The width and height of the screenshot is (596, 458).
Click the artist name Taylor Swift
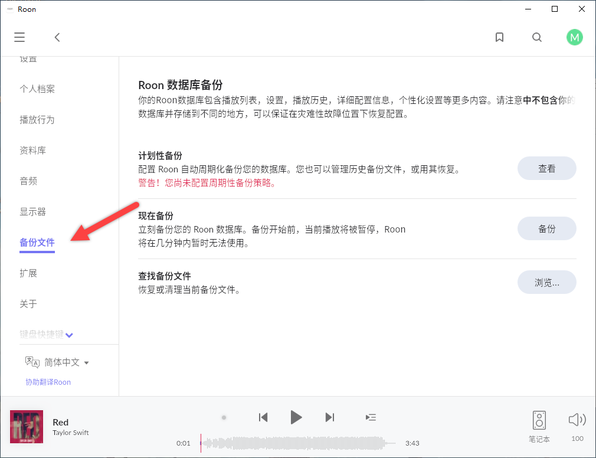point(71,433)
